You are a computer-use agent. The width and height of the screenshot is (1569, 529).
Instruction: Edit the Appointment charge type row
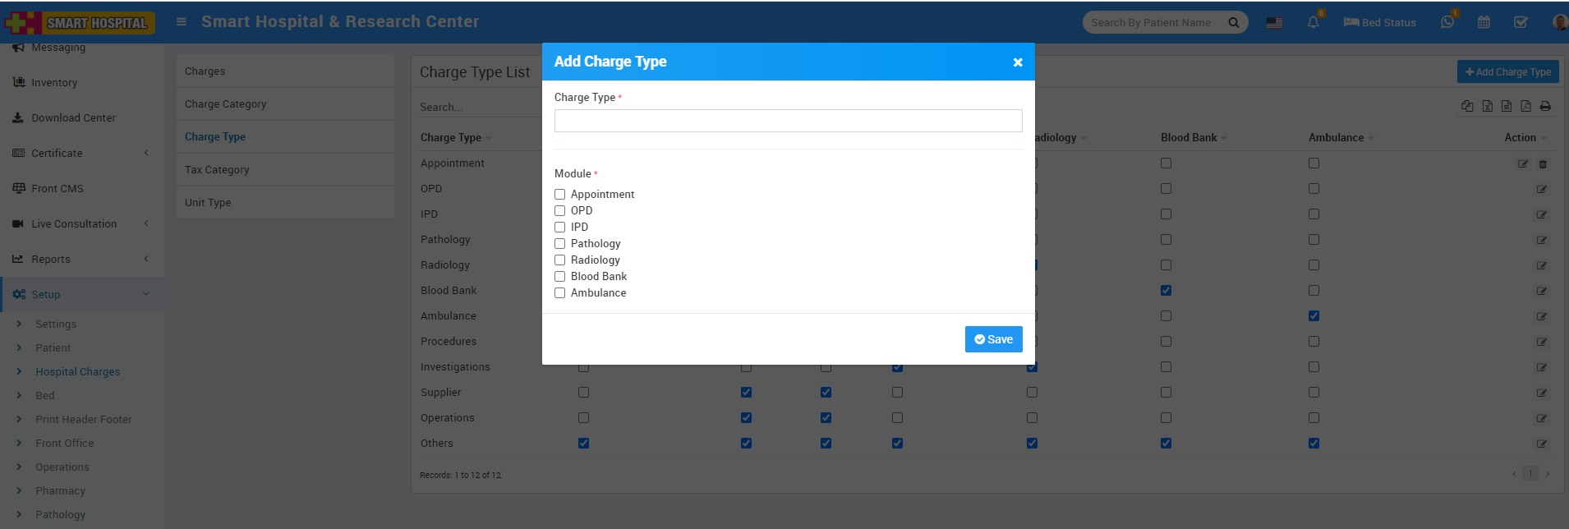click(x=1523, y=164)
